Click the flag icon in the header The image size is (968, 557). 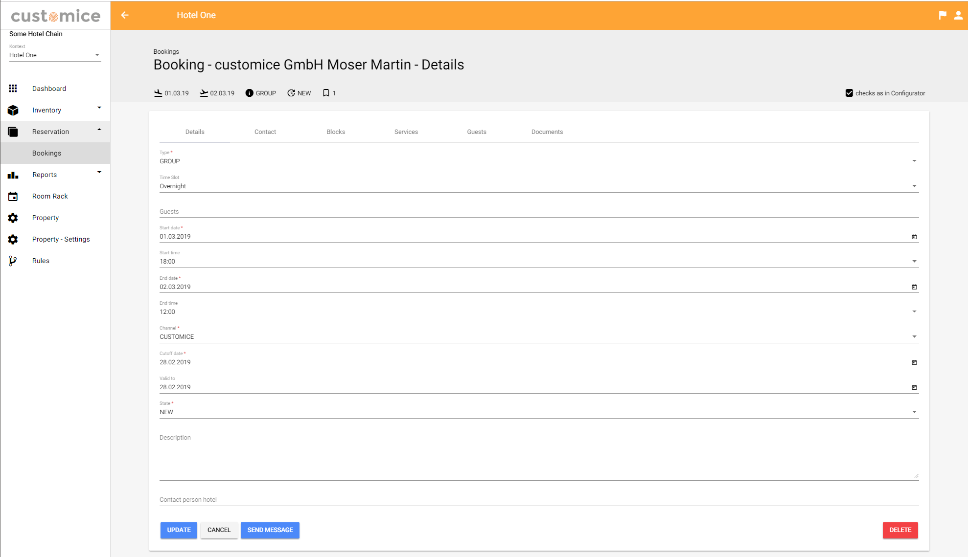tap(943, 15)
